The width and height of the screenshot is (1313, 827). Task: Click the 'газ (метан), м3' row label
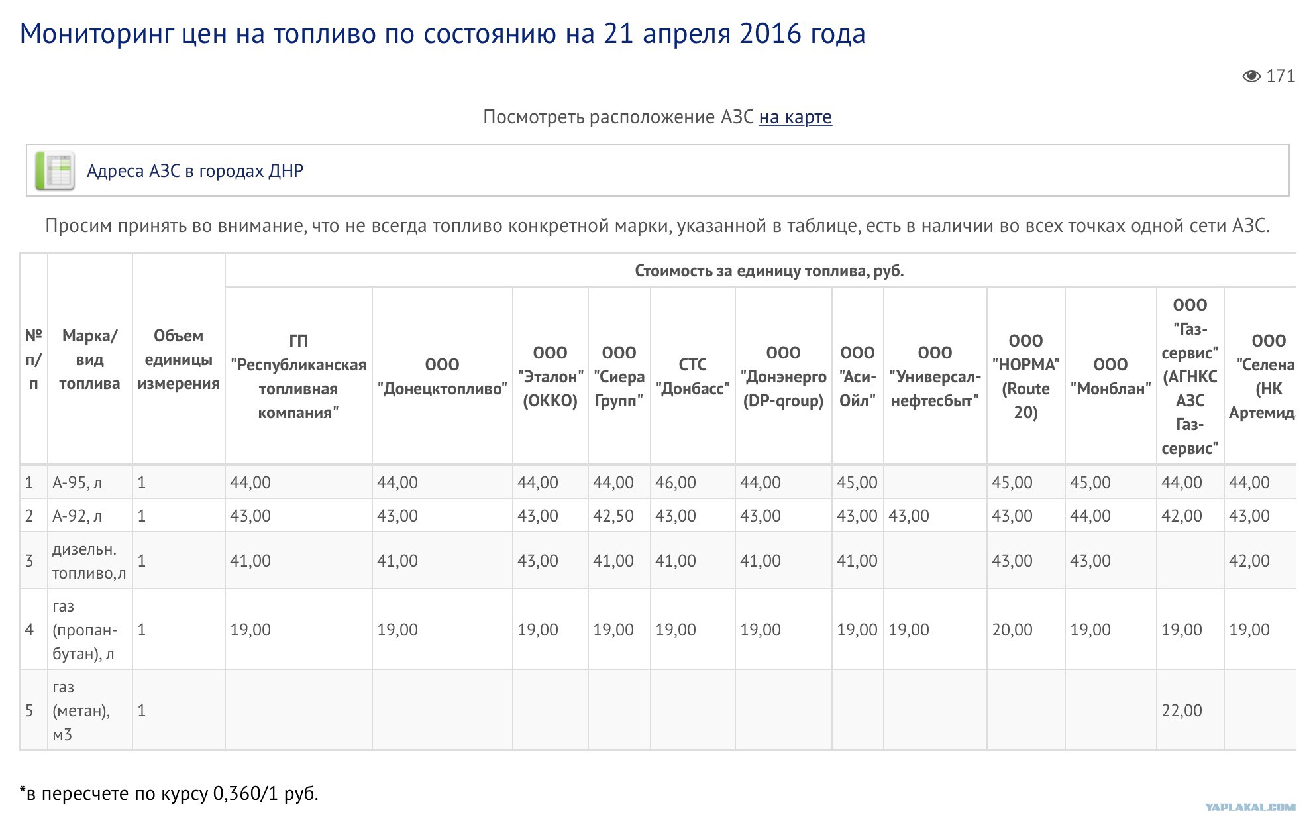pos(81,710)
